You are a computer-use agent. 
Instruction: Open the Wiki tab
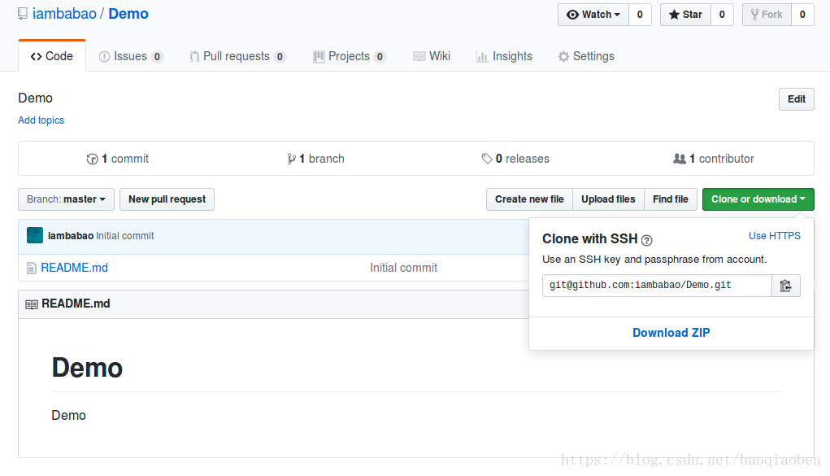click(432, 56)
